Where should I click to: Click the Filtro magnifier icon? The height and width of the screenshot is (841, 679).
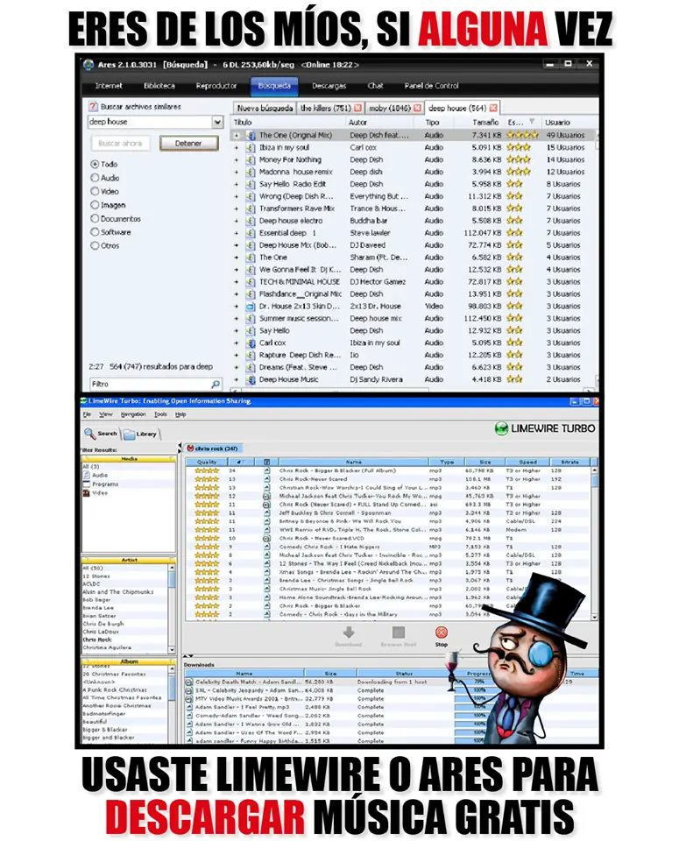pyautogui.click(x=215, y=384)
